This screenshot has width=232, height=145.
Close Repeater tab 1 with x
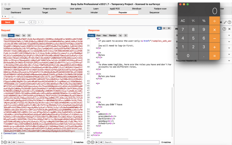click(5, 17)
